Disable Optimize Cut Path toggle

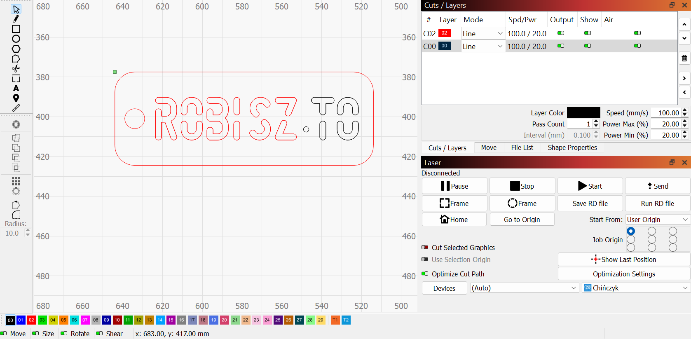(x=425, y=274)
